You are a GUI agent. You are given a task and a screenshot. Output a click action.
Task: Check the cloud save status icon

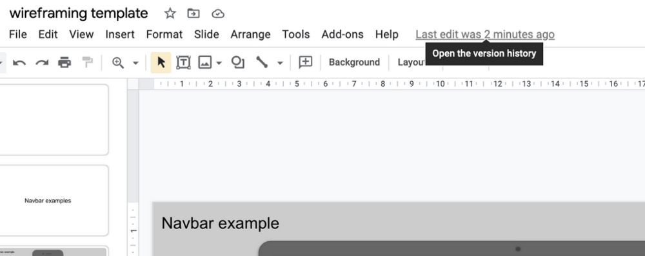pos(217,14)
